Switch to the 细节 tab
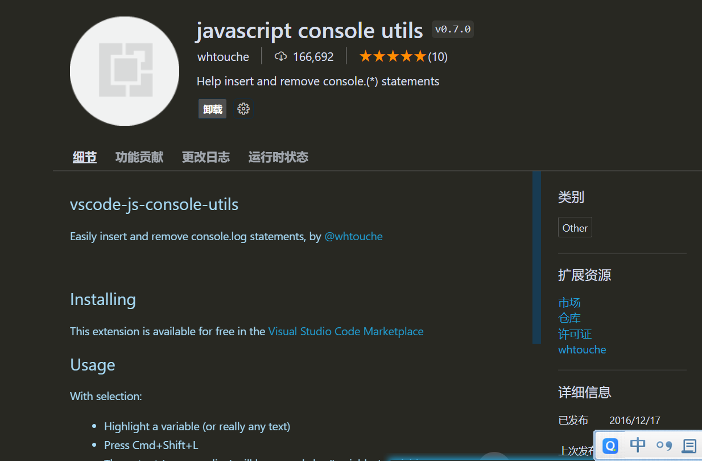This screenshot has width=702, height=461. (x=85, y=157)
